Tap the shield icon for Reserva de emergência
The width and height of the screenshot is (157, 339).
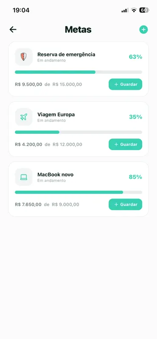tap(24, 57)
